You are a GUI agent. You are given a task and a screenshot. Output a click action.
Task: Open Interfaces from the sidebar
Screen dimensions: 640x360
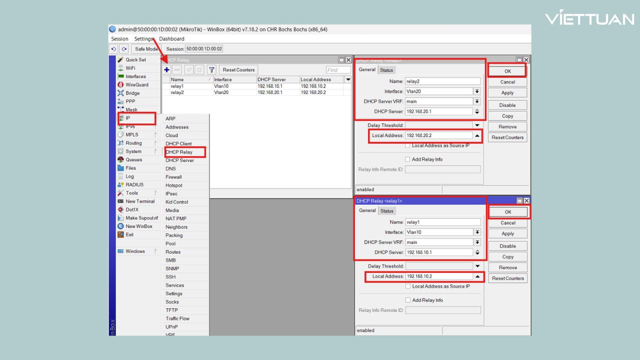point(135,76)
